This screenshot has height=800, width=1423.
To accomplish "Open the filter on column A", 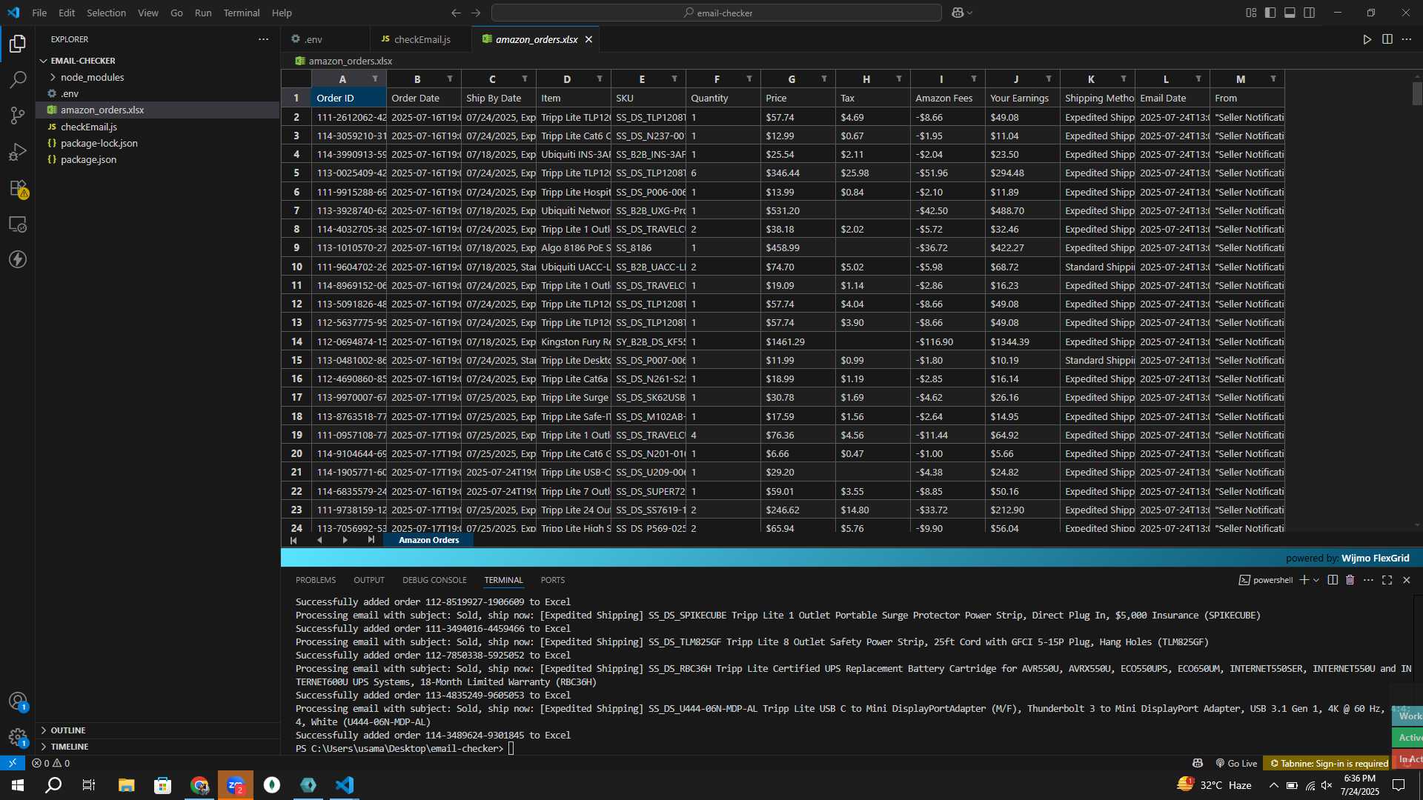I will (x=375, y=79).
